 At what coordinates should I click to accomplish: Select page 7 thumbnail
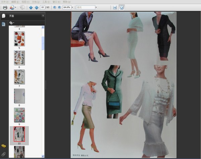[x=19, y=77]
